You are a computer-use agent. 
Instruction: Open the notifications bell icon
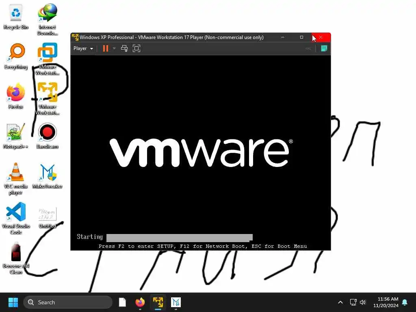click(405, 302)
